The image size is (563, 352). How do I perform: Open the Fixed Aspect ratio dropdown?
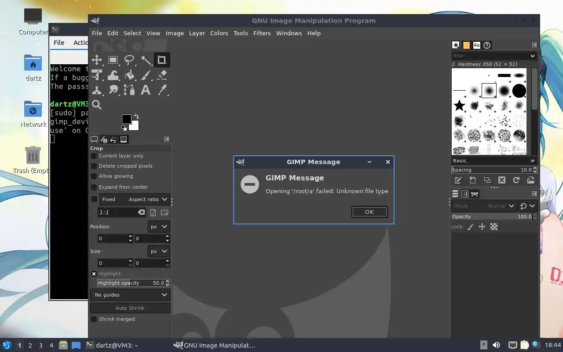[135, 199]
